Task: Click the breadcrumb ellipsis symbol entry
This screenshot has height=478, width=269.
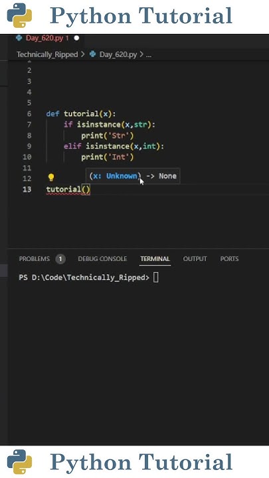Action: coord(149,55)
